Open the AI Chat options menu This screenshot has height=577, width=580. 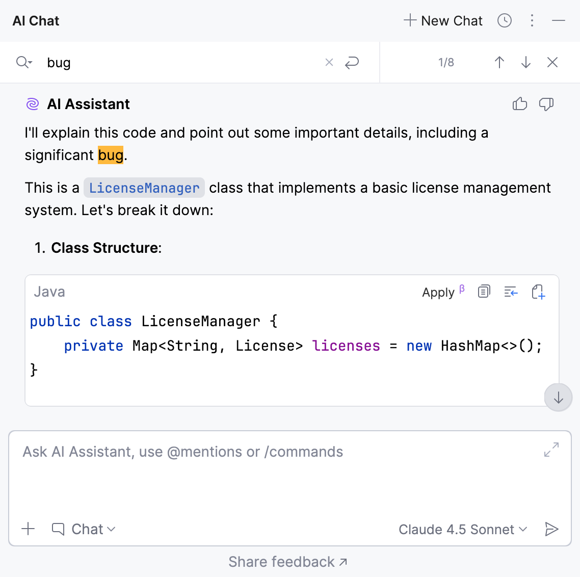pyautogui.click(x=532, y=20)
